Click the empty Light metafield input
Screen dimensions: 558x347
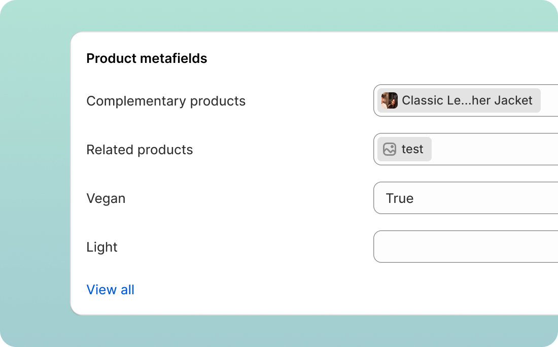466,247
